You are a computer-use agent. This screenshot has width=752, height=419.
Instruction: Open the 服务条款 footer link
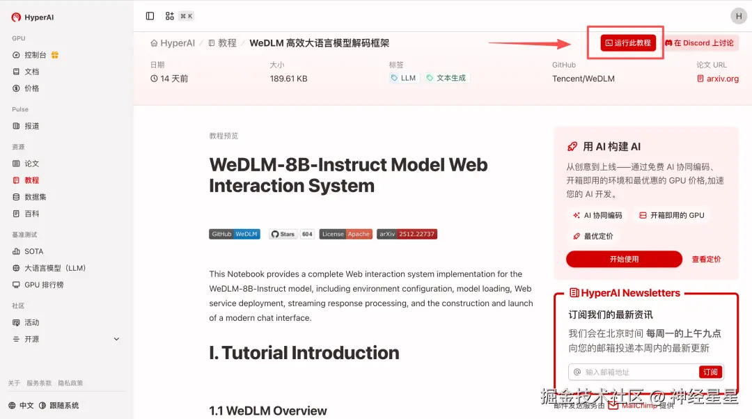coord(39,383)
